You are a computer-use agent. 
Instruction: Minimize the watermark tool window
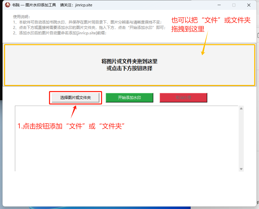coord(219,5)
